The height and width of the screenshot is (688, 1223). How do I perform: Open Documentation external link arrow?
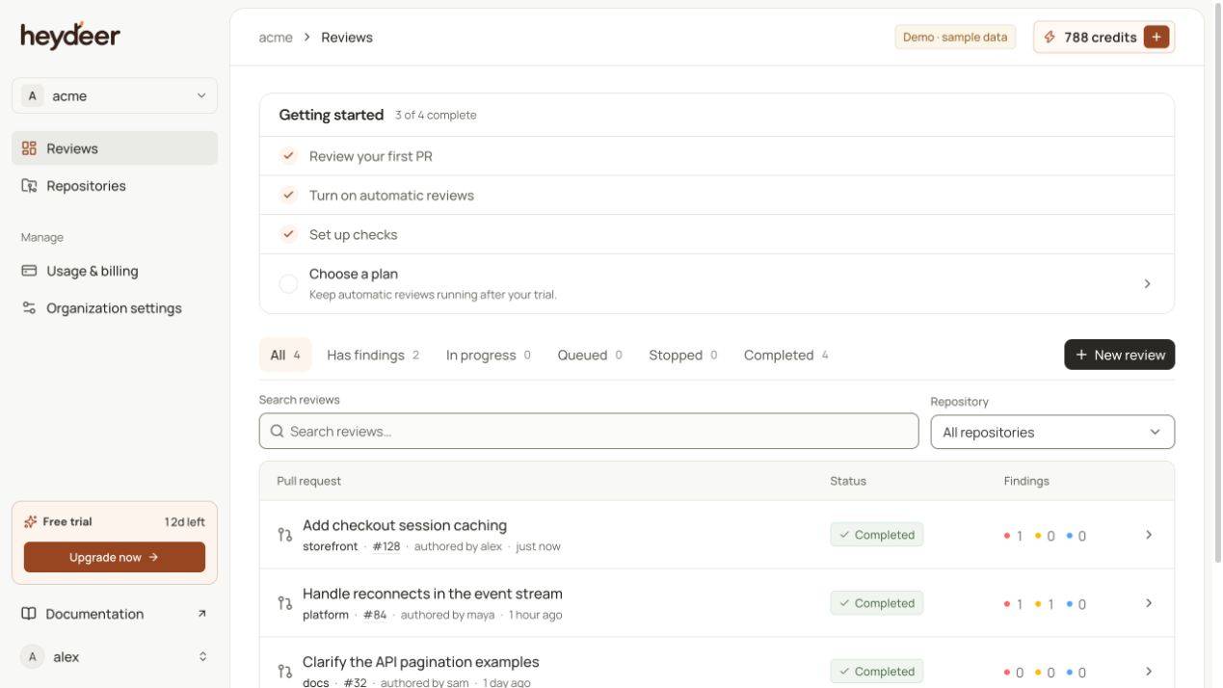pyautogui.click(x=201, y=614)
